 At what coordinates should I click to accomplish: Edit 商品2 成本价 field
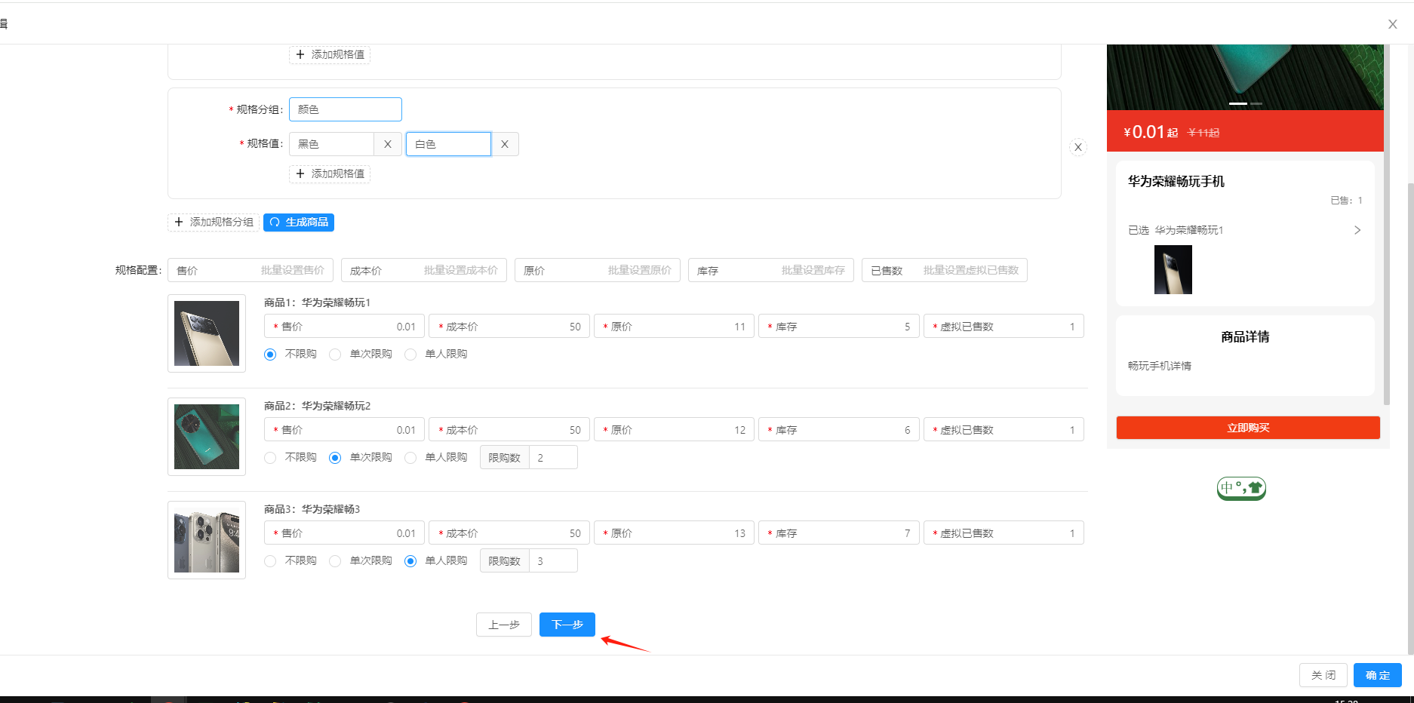(509, 430)
